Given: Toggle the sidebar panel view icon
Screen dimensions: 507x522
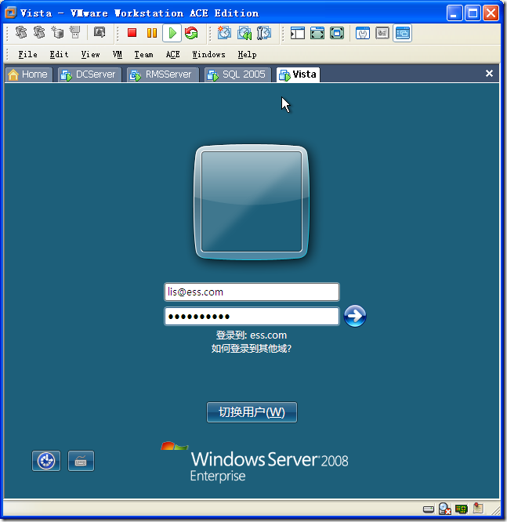Looking at the screenshot, I should (297, 33).
